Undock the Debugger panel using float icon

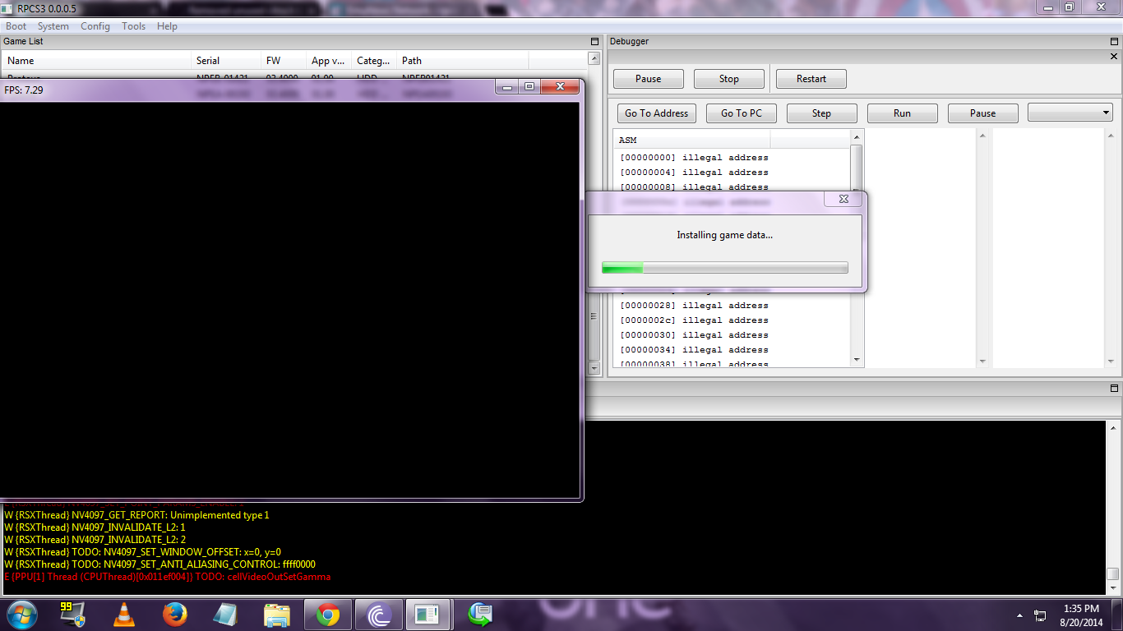(x=1114, y=41)
